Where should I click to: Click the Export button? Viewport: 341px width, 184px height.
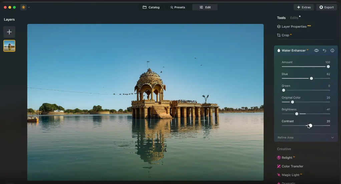pyautogui.click(x=326, y=7)
